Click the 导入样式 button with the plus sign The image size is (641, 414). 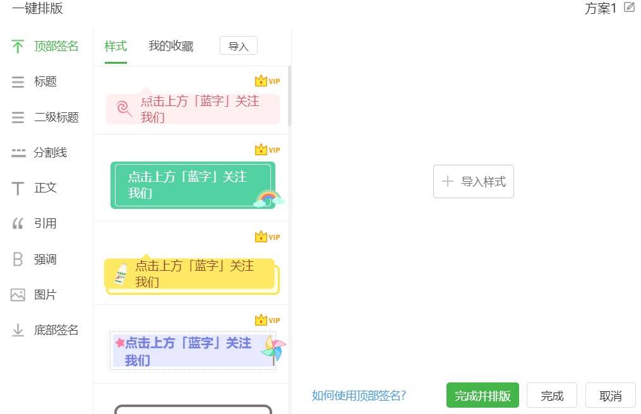click(474, 182)
